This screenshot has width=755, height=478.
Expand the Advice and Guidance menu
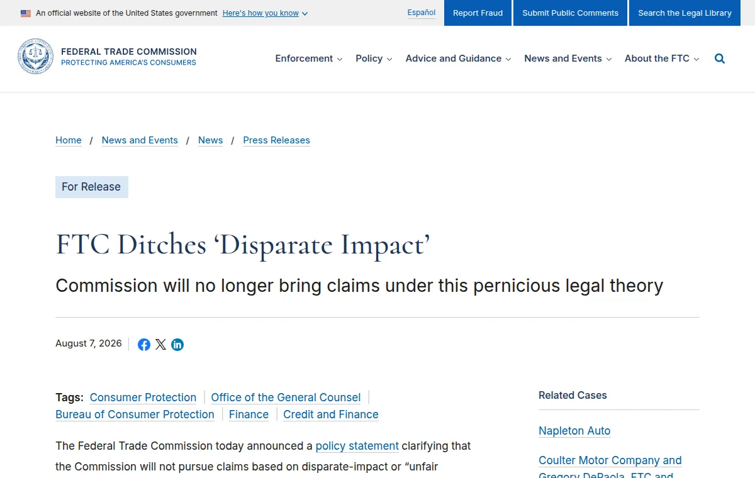458,58
